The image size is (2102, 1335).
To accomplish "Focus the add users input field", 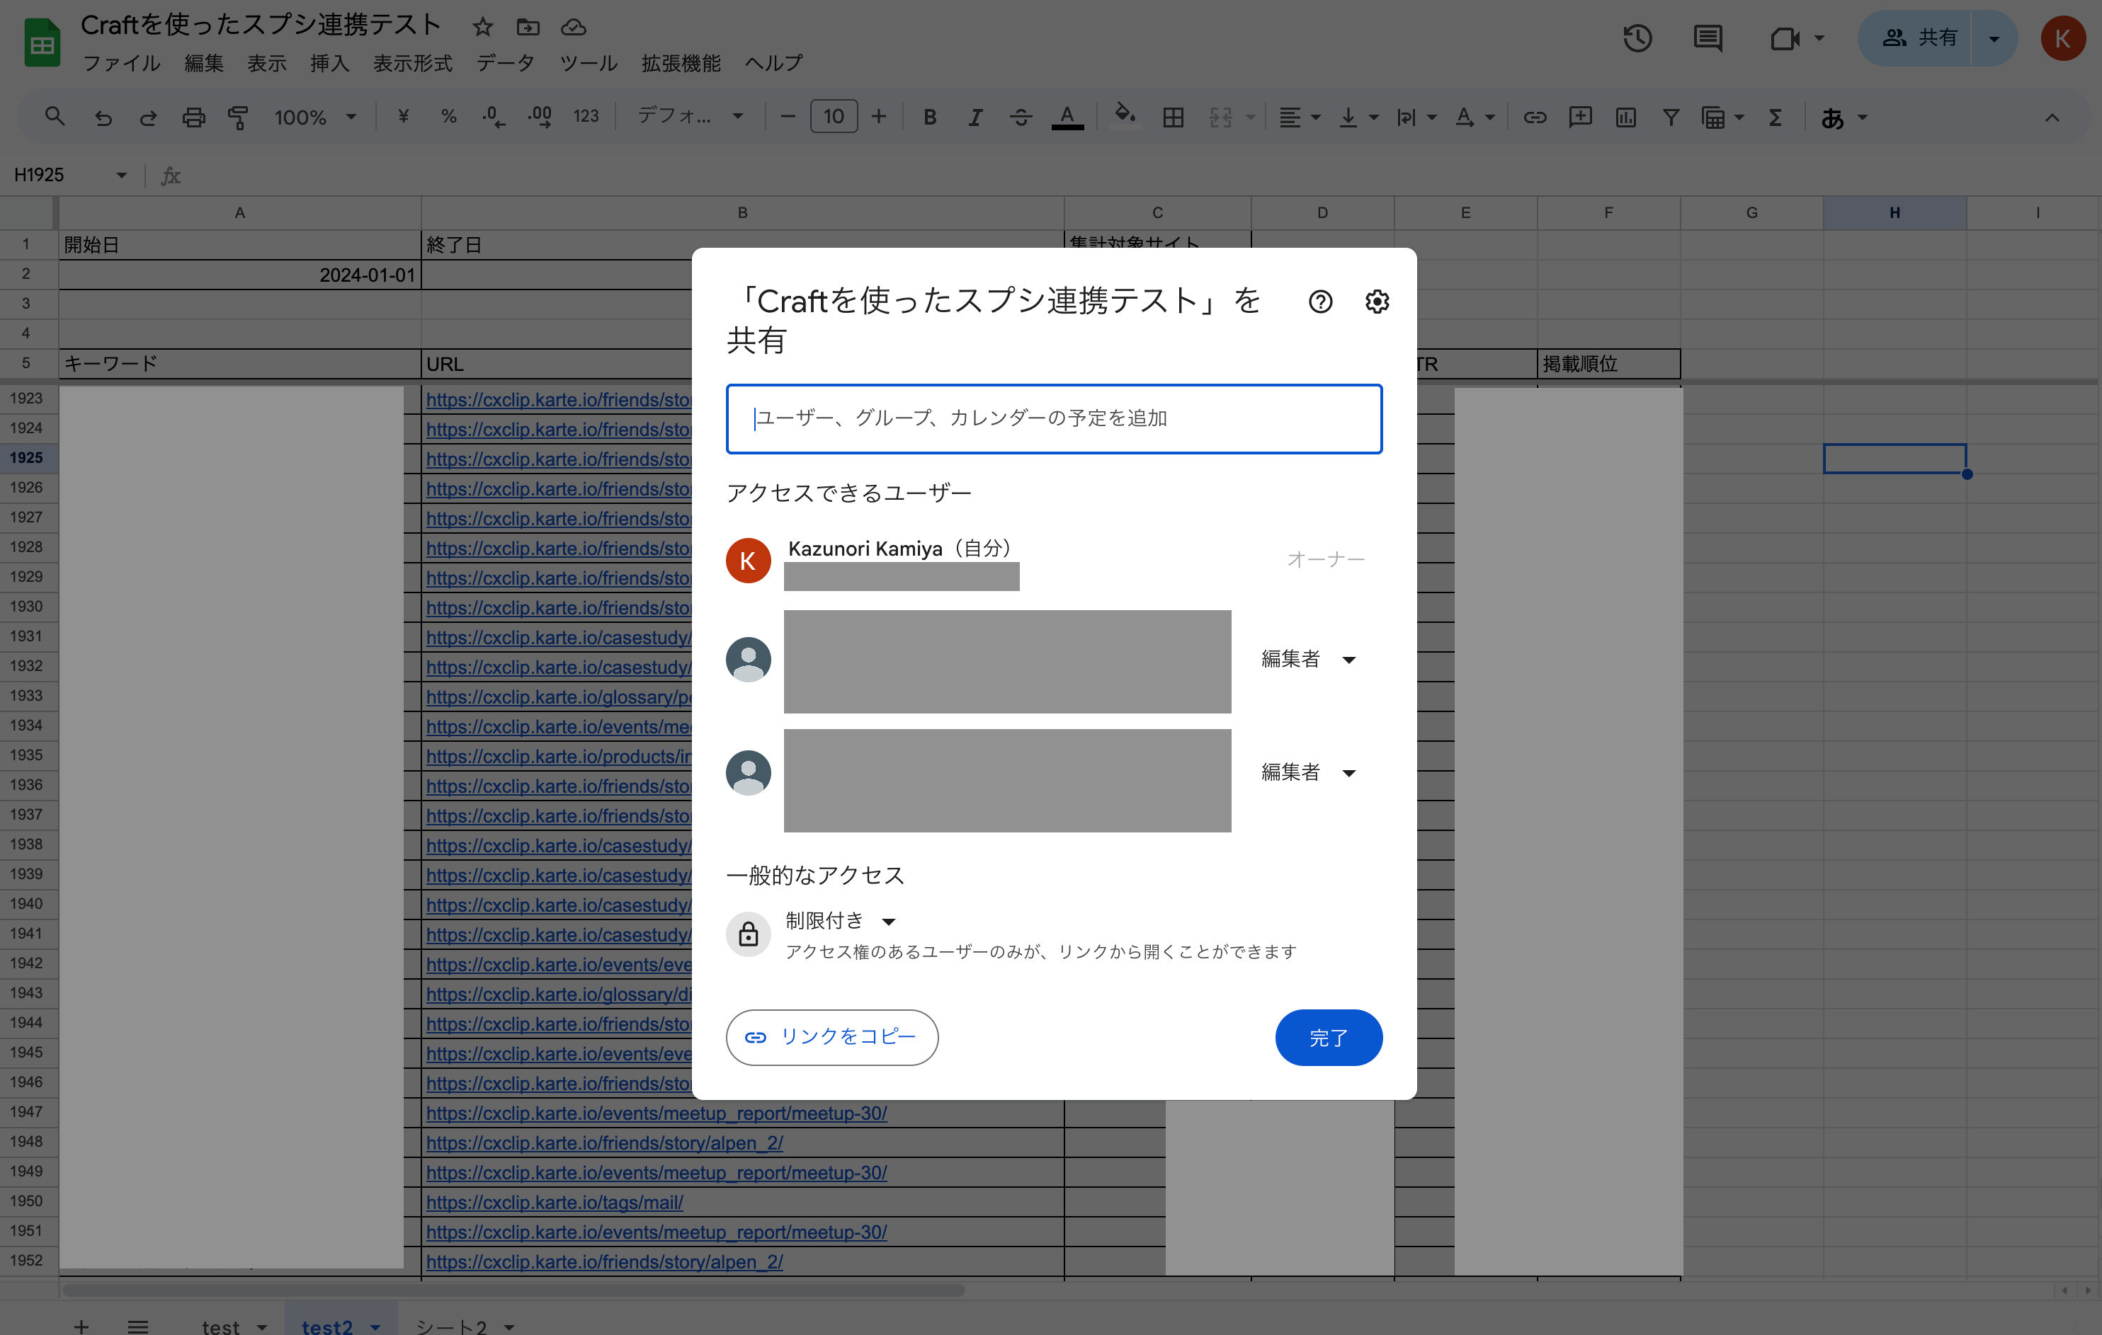I will tap(1054, 419).
